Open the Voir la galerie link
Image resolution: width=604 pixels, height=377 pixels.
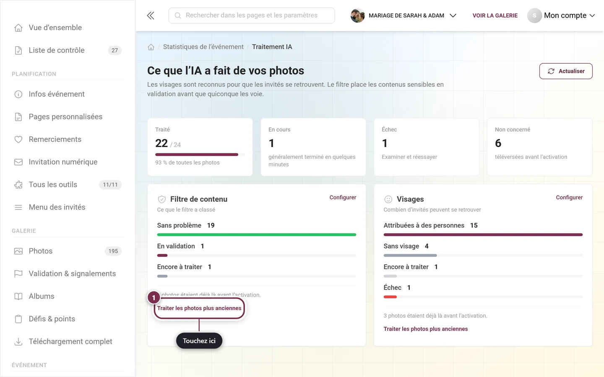[495, 15]
